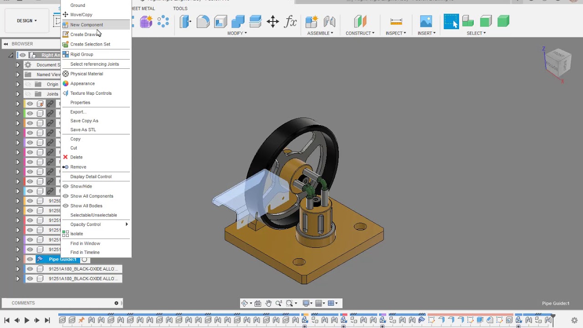Switch to the TOOLS ribbon tab

180,9
